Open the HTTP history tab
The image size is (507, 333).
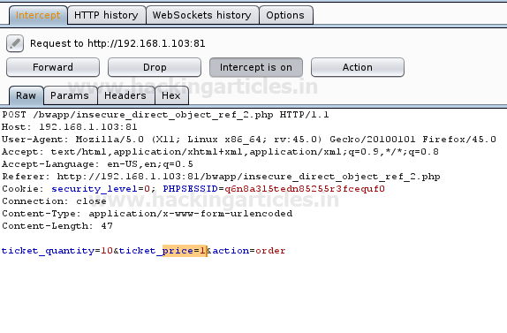(106, 15)
